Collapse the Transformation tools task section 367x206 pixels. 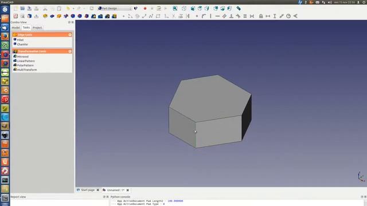[x=70, y=51]
